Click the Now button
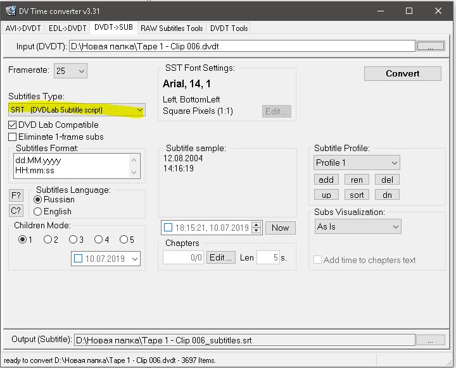Viewport: 456px width, 368px height. pos(280,228)
